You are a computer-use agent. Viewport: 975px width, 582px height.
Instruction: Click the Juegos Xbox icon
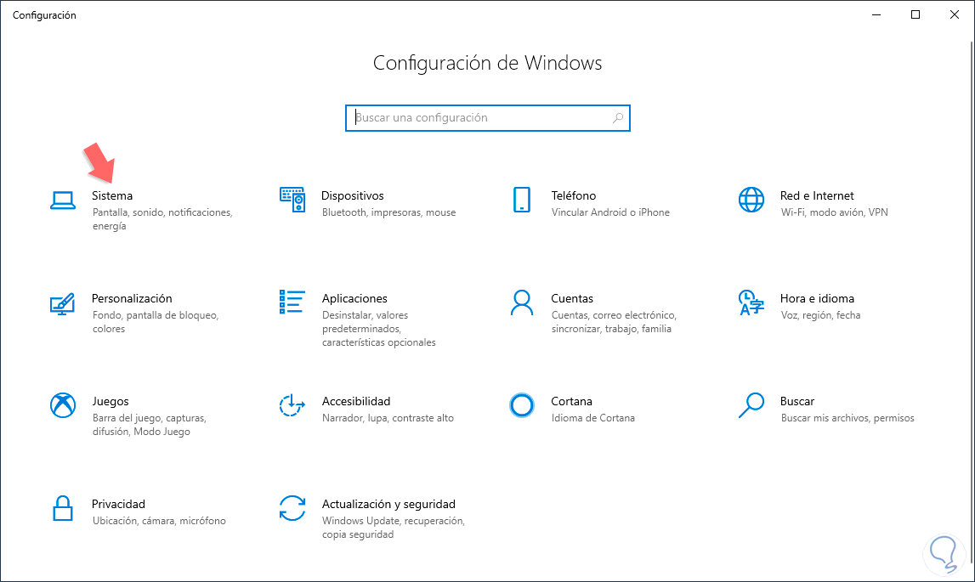coord(63,405)
